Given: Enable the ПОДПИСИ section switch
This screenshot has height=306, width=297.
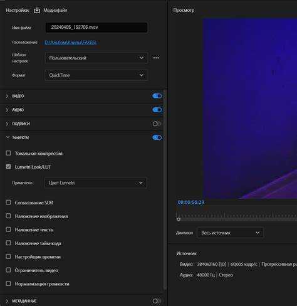Looking at the screenshot, I should (x=157, y=124).
